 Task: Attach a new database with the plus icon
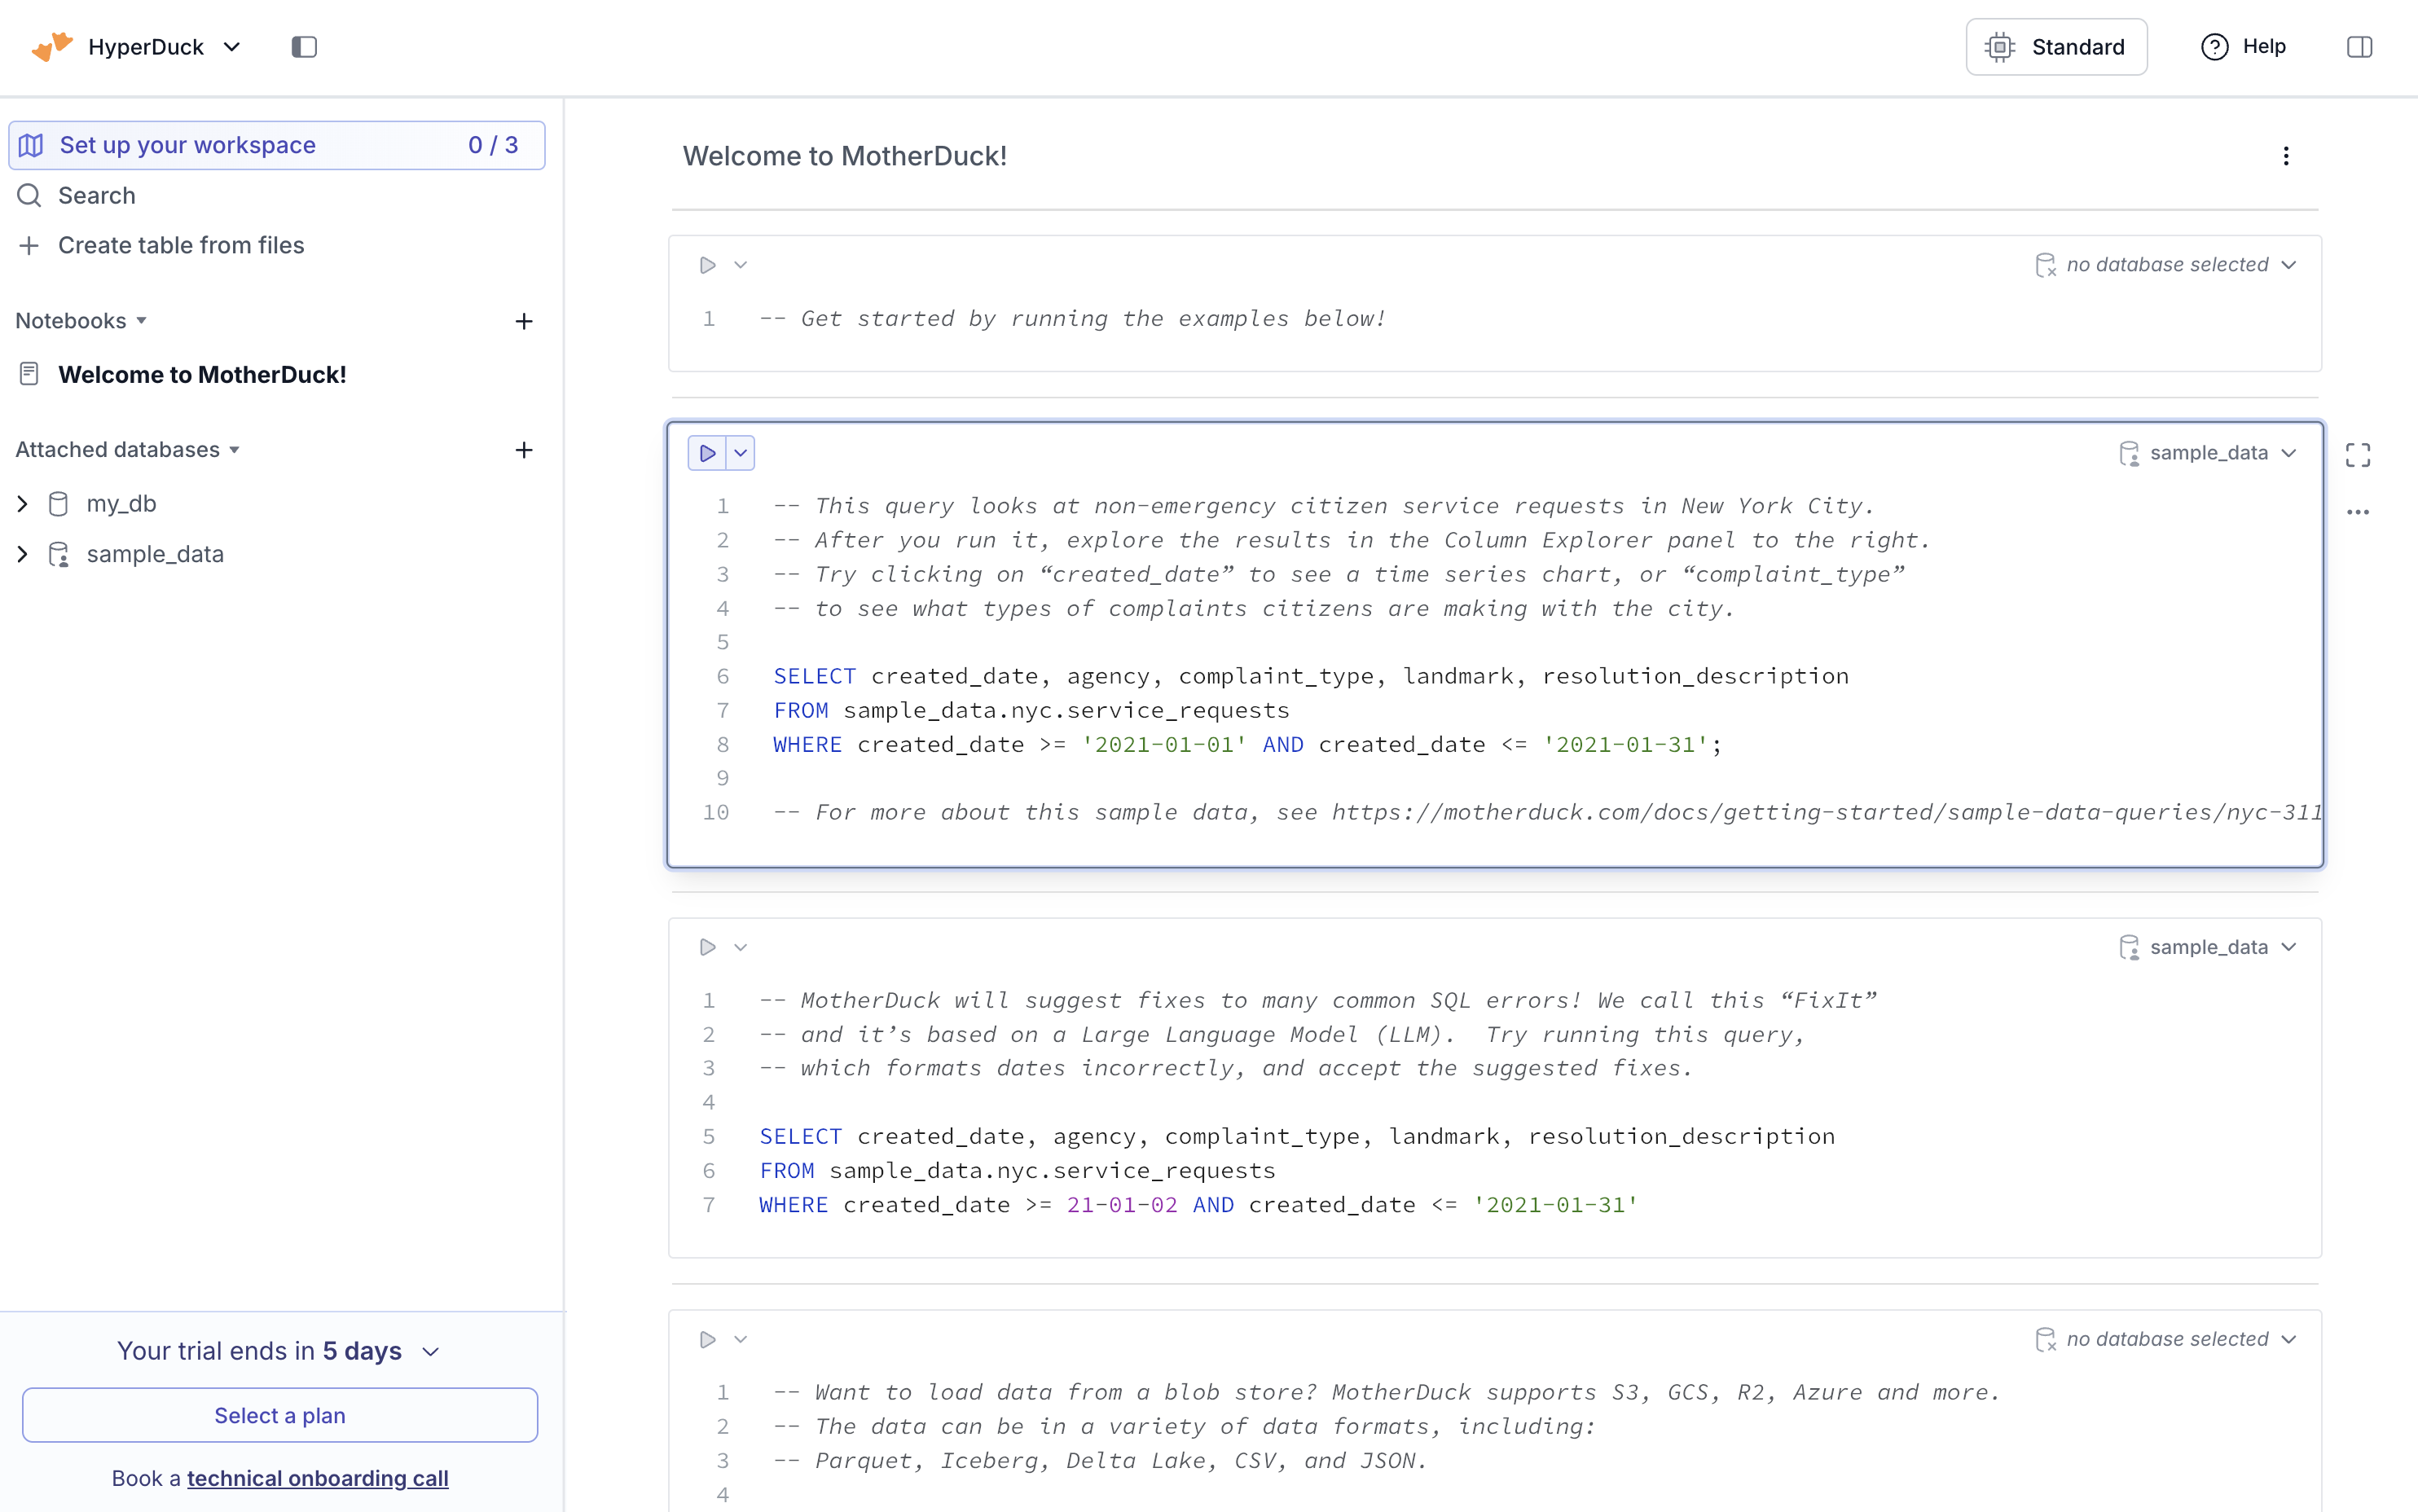click(523, 450)
